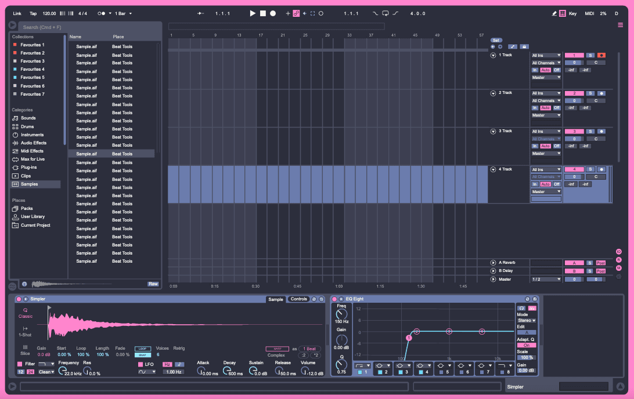634x399 pixels.
Task: Click the Raw button below the browser preview
Action: tap(153, 284)
